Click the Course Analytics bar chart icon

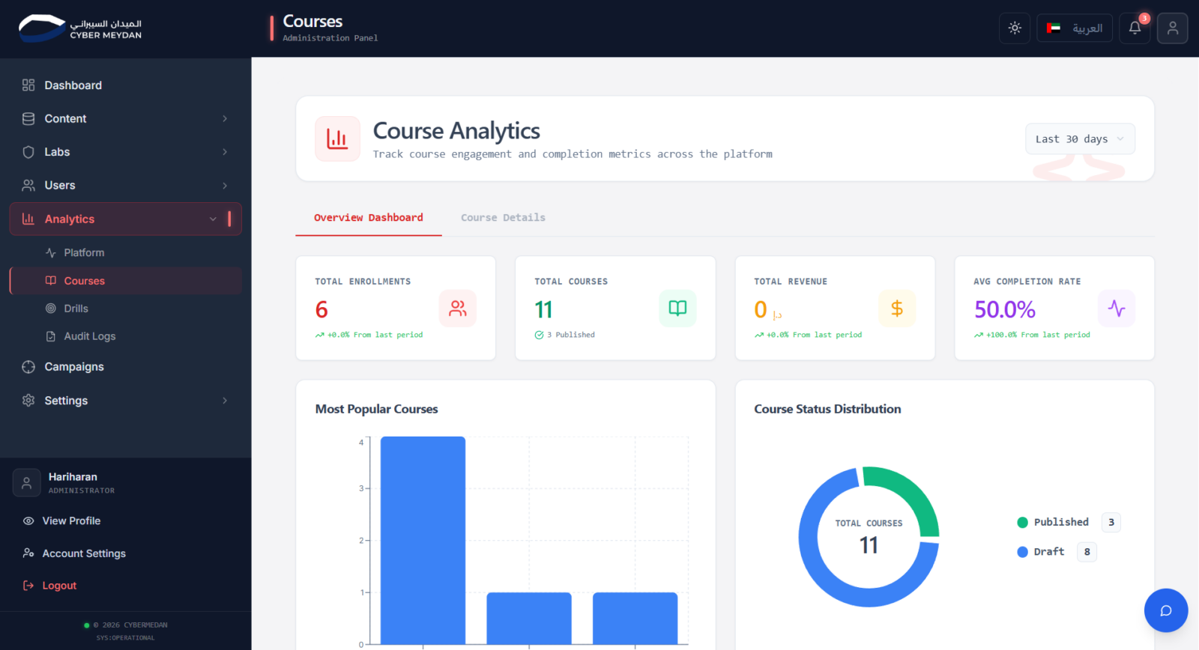(337, 139)
